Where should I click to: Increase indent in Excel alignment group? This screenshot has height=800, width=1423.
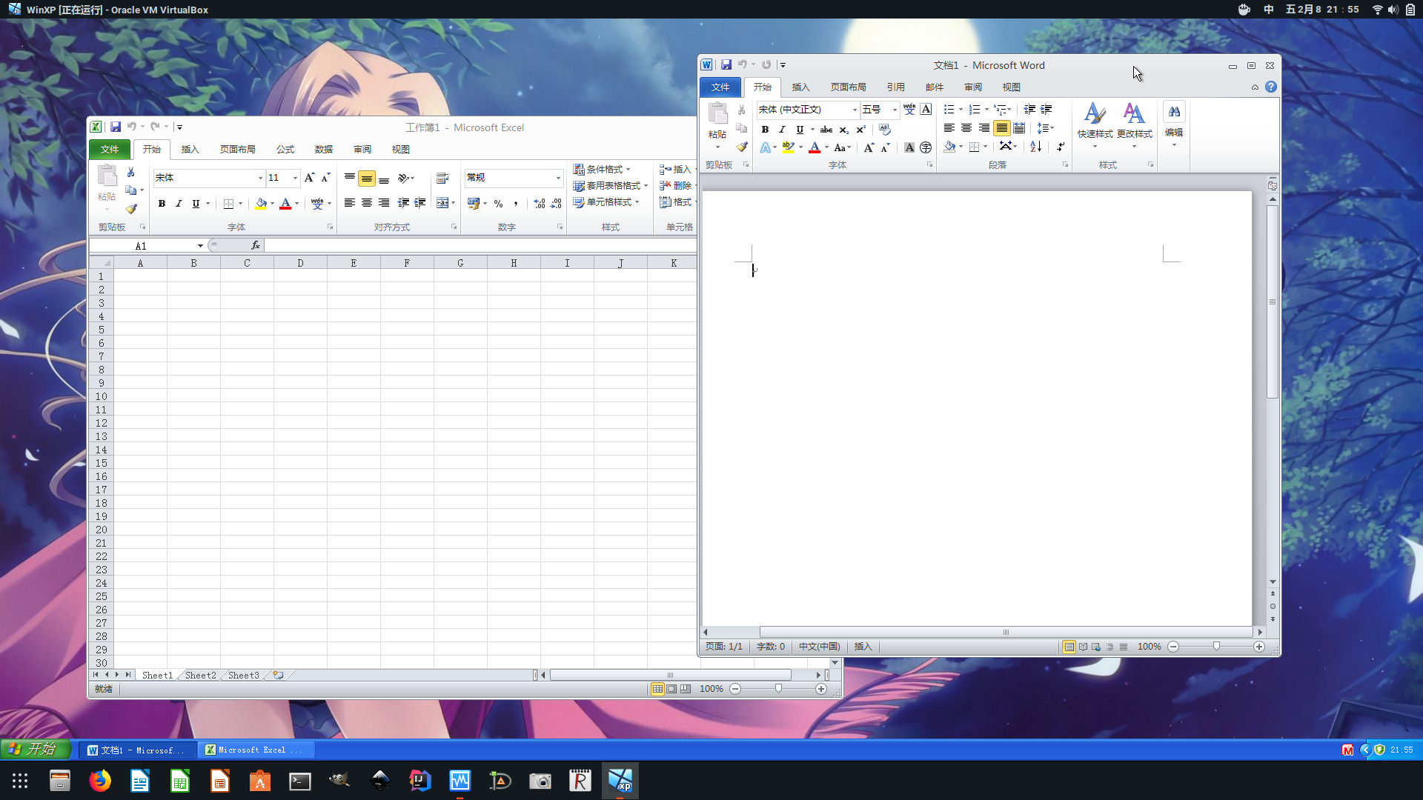[420, 203]
